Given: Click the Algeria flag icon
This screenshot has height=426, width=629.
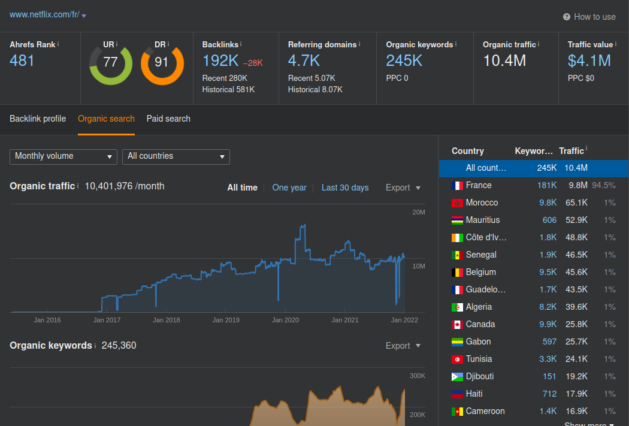Looking at the screenshot, I should pyautogui.click(x=457, y=307).
